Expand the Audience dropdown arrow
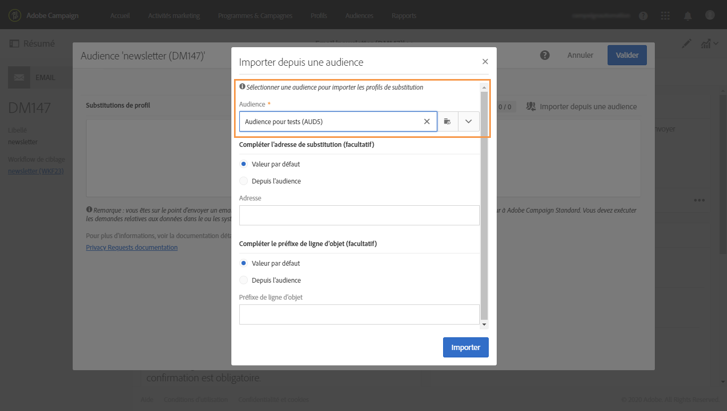This screenshot has height=411, width=727. coord(469,121)
